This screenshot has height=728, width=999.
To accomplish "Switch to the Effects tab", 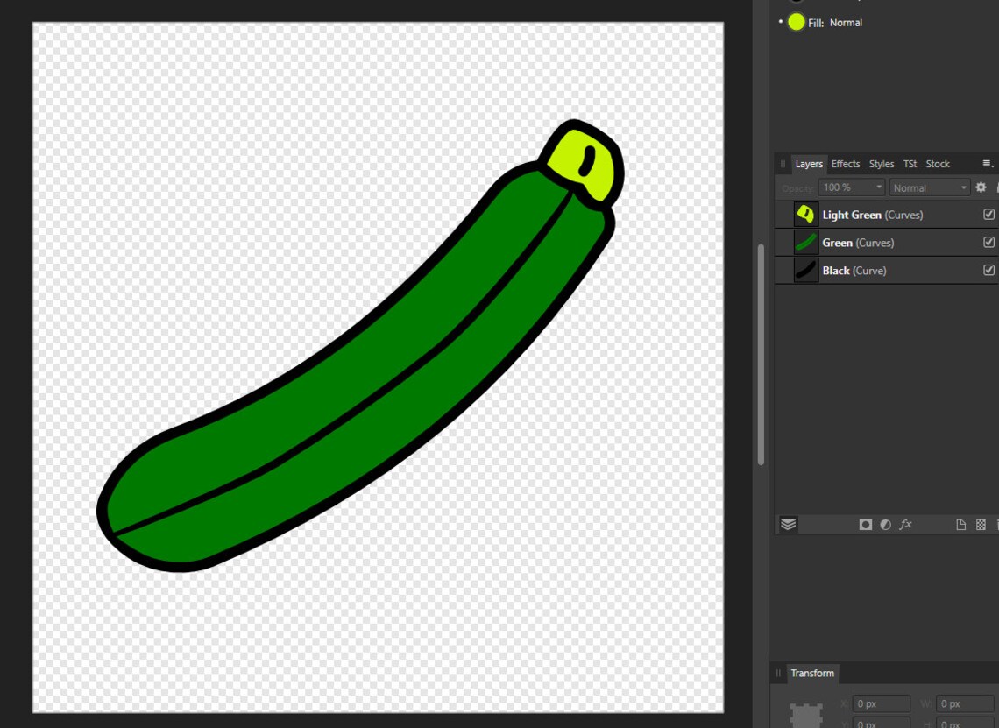I will point(845,164).
